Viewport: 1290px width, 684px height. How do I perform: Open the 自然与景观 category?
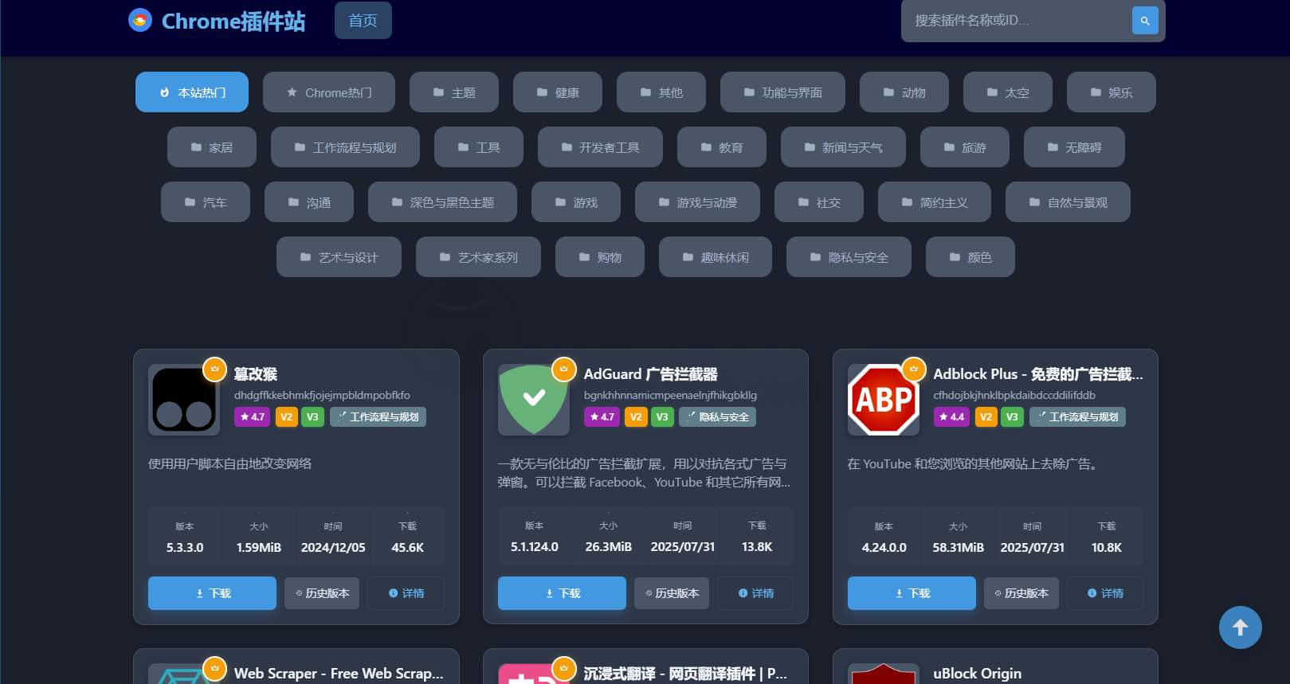tap(1068, 202)
